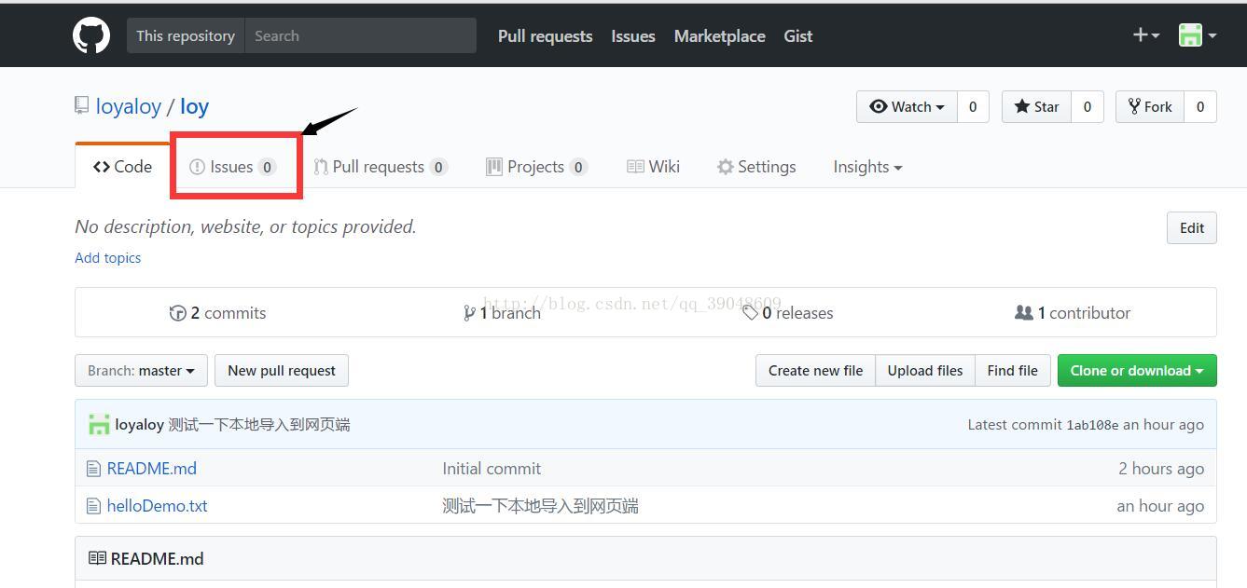Image resolution: width=1247 pixels, height=588 pixels.
Task: Click the contributors people icon
Action: [1024, 313]
